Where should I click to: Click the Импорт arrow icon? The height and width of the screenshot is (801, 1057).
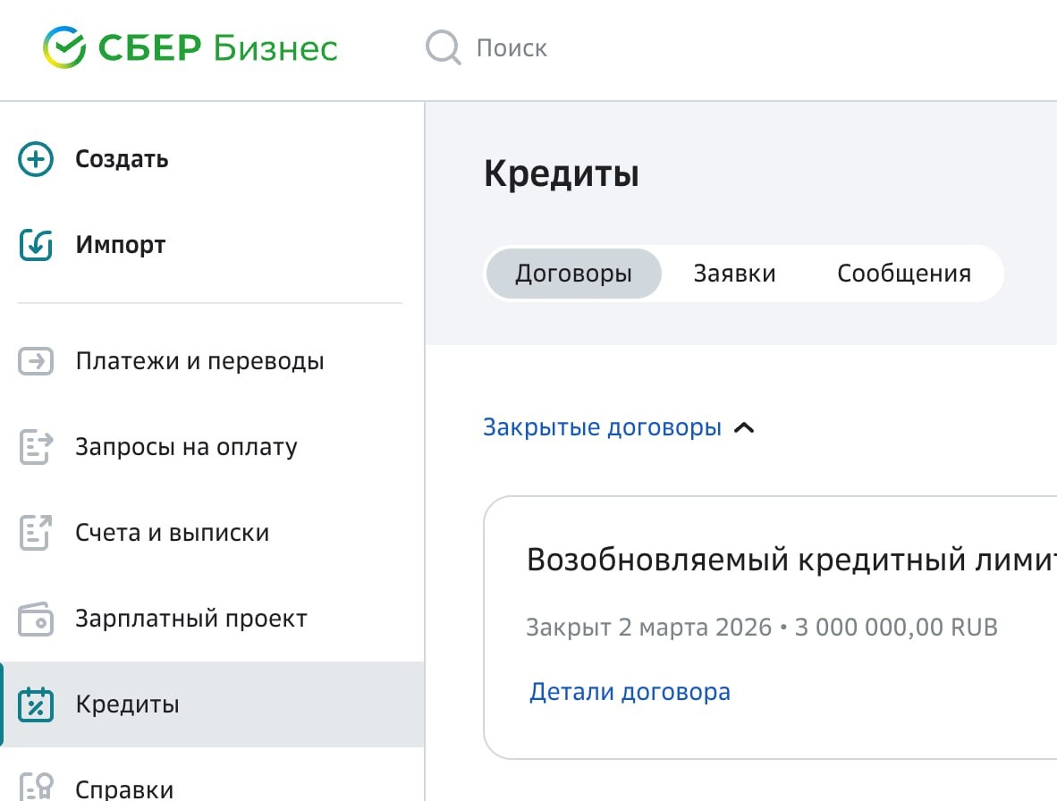[x=36, y=245]
